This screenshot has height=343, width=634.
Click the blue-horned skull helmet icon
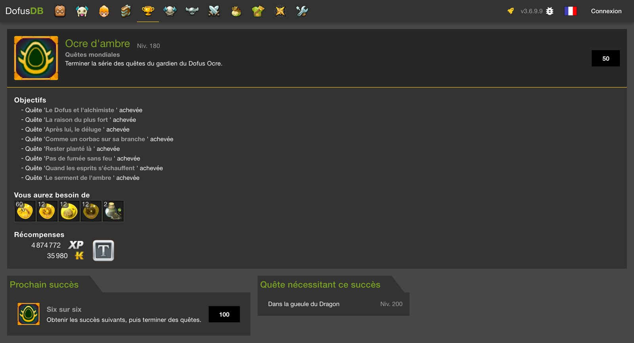(x=170, y=11)
